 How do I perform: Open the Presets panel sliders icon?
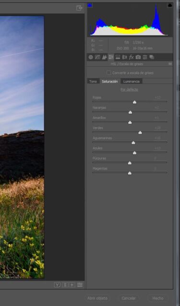coord(145,57)
